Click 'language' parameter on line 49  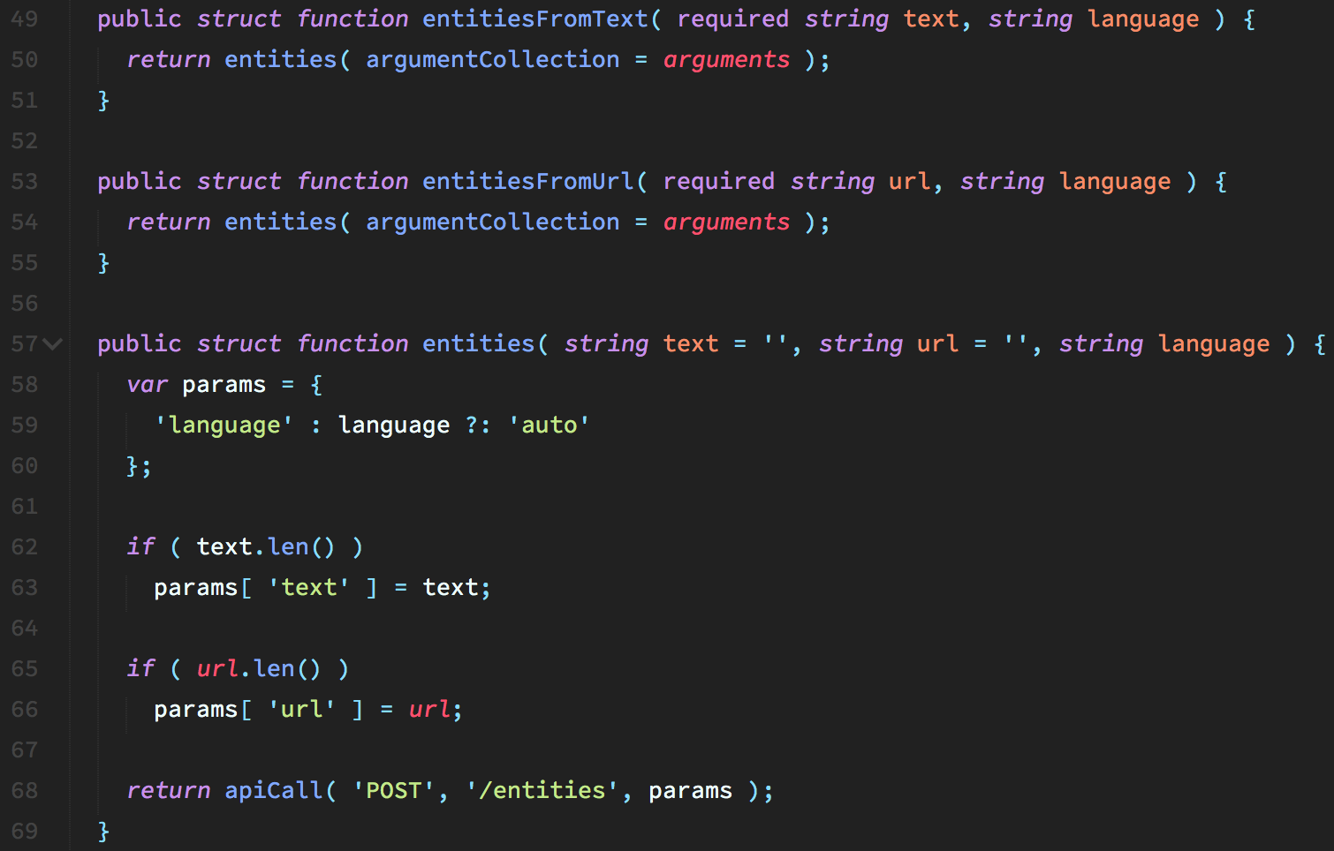1143,19
